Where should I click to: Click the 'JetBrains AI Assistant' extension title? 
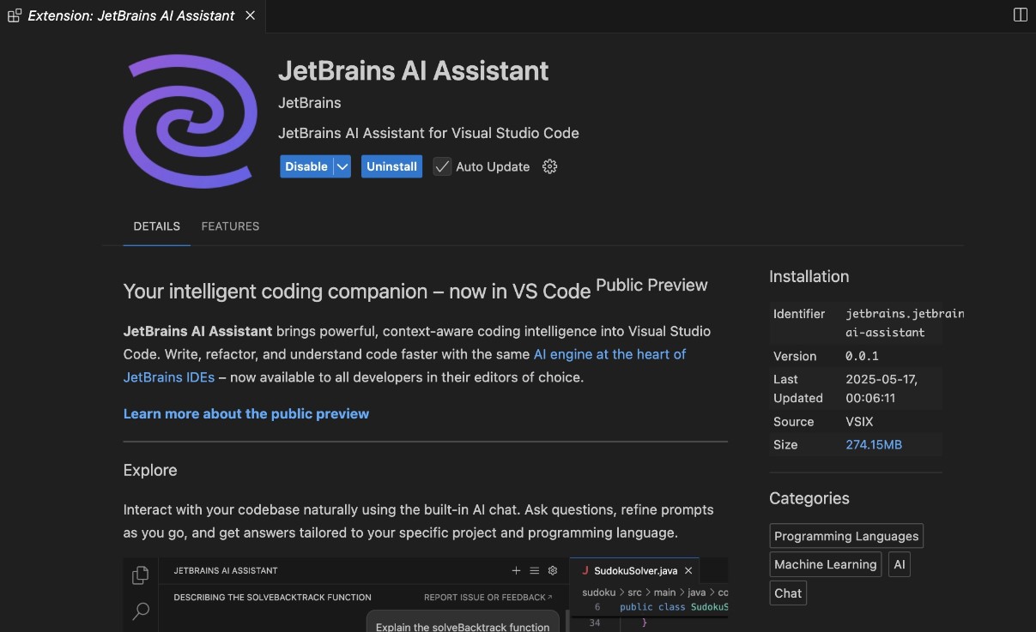coord(414,70)
